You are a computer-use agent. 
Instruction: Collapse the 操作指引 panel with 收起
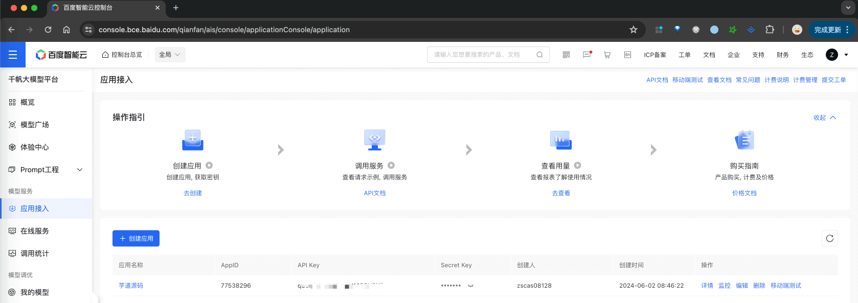[824, 118]
